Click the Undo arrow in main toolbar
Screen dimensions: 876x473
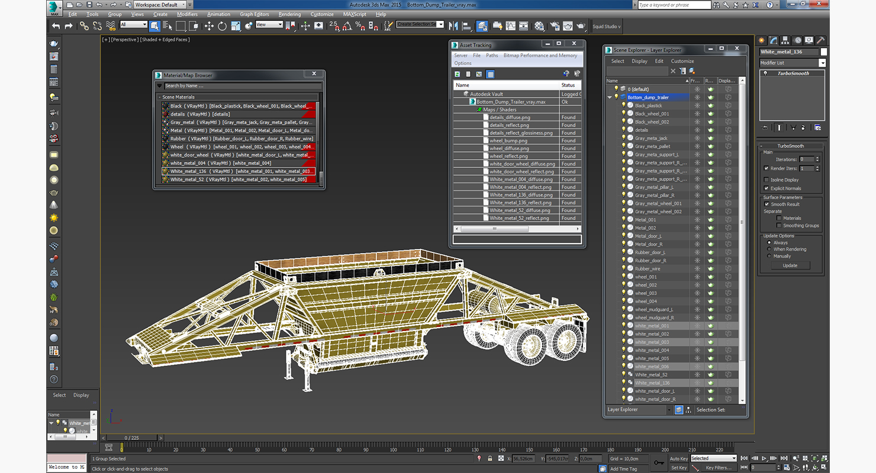click(x=56, y=26)
